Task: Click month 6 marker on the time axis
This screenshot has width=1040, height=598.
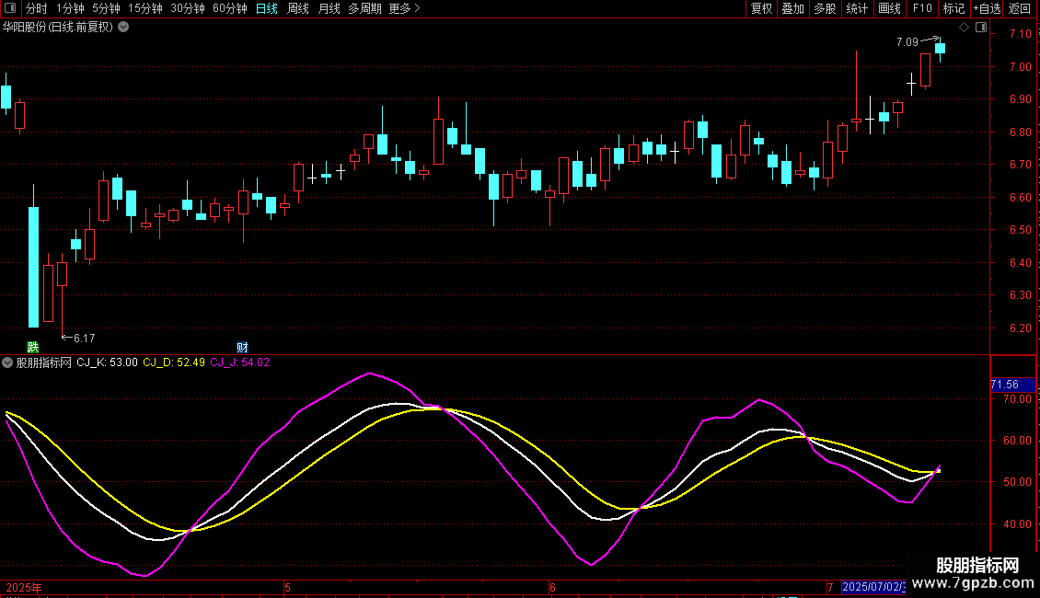Action: pos(552,587)
